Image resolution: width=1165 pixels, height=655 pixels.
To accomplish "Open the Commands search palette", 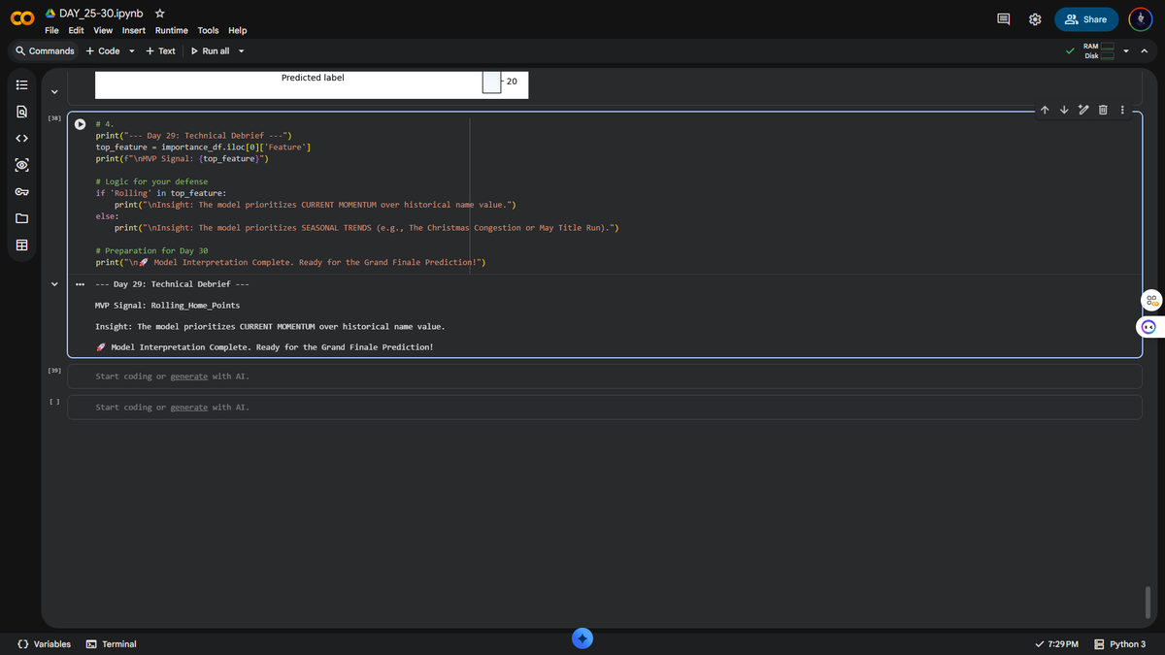I will tap(45, 50).
